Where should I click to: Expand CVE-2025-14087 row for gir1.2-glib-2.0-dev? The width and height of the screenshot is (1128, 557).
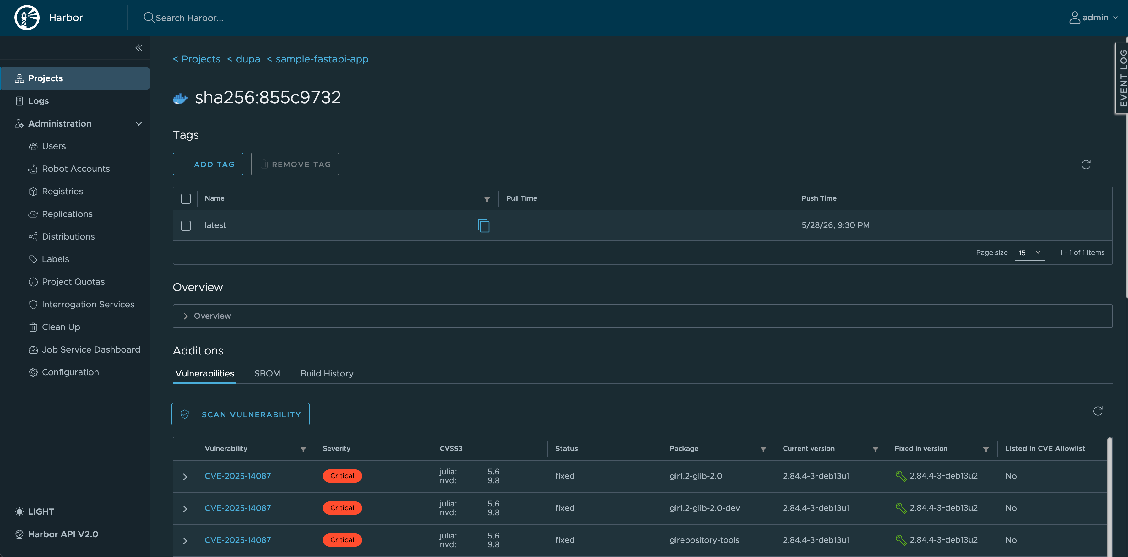click(185, 509)
